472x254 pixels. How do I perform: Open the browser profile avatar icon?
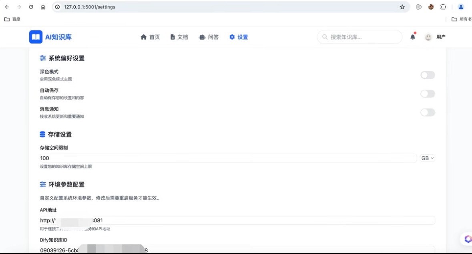461,7
